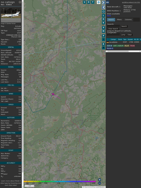The height and width of the screenshot is (188, 141).
Task: Click the right-chevron expand sidebar button
Action: click(103, 2)
